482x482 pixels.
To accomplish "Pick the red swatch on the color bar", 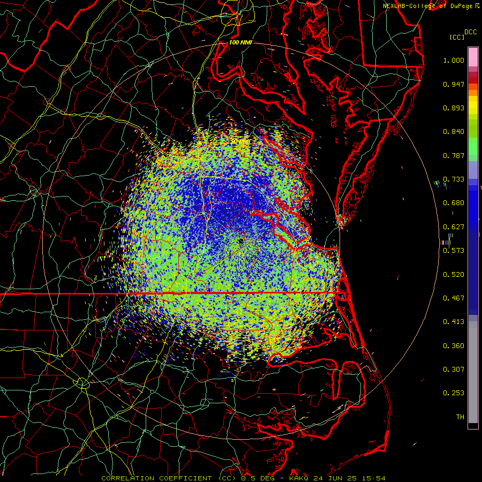I will (x=473, y=80).
